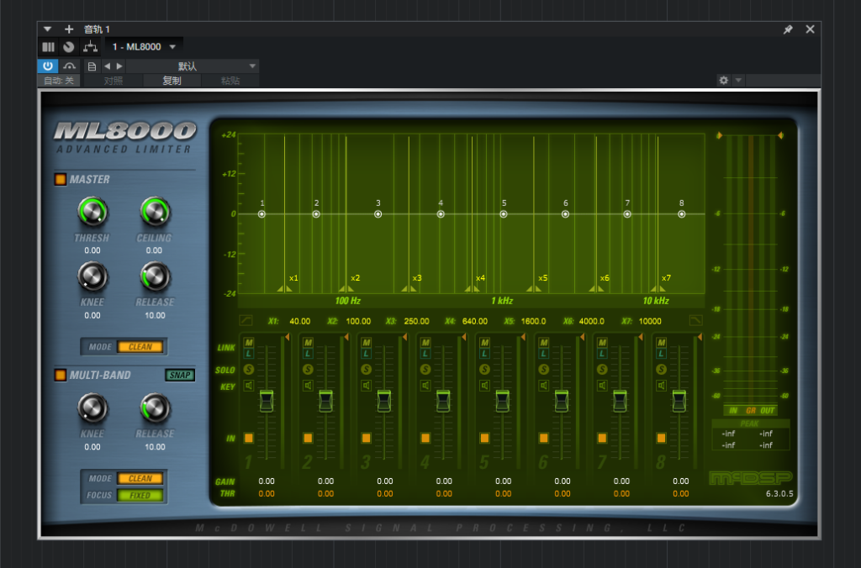
Task: Toggle band 8 IN button
Action: point(661,438)
